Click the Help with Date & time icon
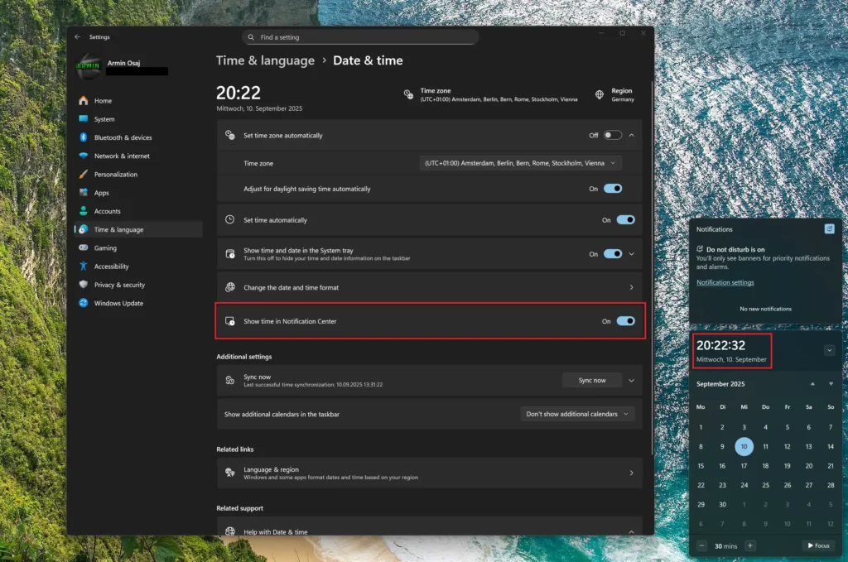 pyautogui.click(x=230, y=531)
